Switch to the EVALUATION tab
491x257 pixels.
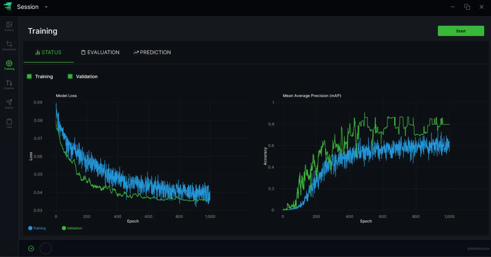[100, 52]
